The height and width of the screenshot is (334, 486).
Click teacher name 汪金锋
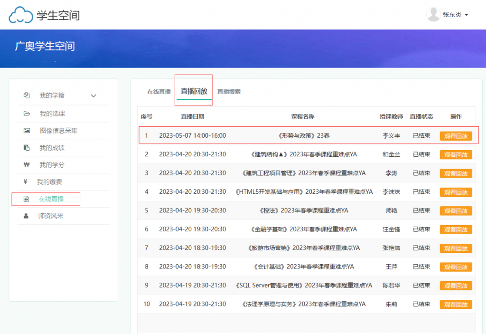click(392, 229)
